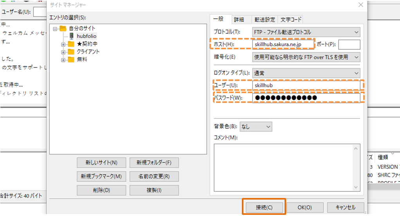
Task: Click the 複製 button
Action: [154, 190]
